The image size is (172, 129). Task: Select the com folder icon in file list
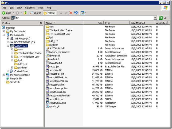point(47,27)
